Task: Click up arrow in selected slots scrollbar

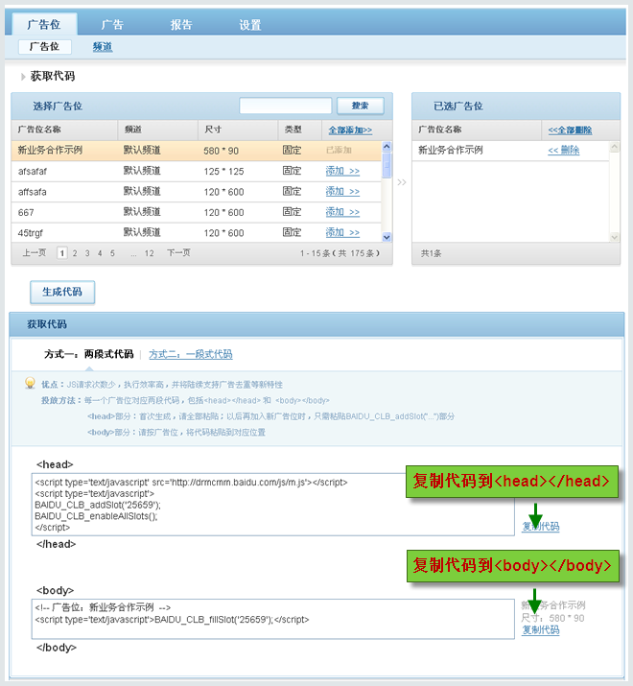Action: click(614, 147)
